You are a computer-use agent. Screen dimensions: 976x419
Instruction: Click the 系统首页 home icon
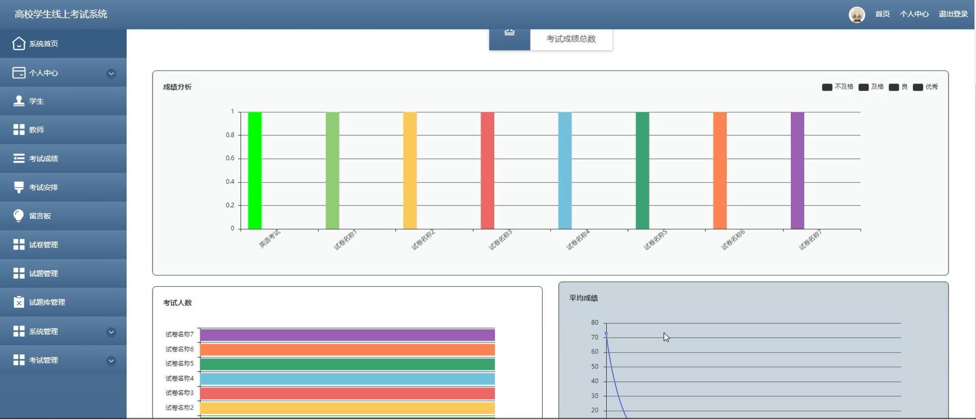pyautogui.click(x=19, y=44)
